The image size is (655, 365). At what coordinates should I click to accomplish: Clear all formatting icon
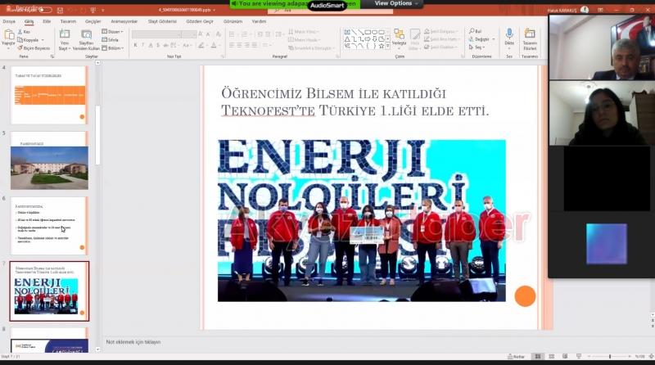(219, 34)
